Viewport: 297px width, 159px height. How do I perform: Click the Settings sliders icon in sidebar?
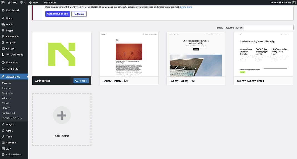(x=3, y=143)
